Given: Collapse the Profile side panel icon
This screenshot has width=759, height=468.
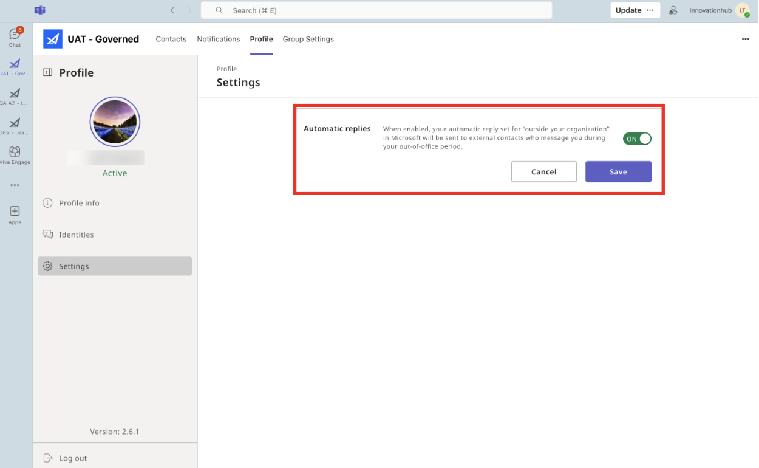Looking at the screenshot, I should pos(47,72).
